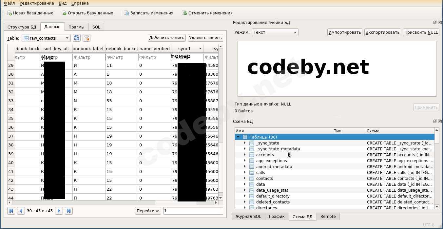Switch to the Структура БД tab
The image size is (443, 229).
point(22,27)
